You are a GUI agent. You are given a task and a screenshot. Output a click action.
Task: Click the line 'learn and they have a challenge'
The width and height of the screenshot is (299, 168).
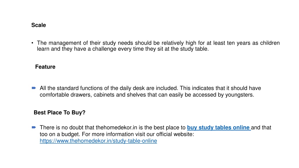123,49
